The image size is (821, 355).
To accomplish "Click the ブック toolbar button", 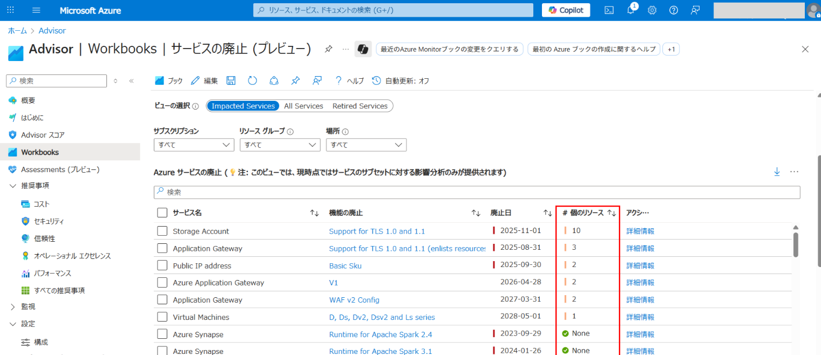I will coord(169,81).
